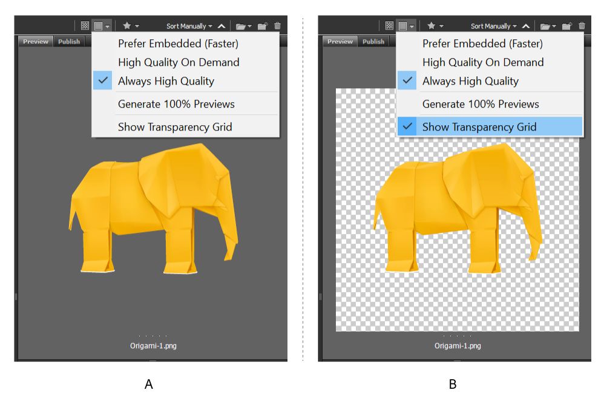
Task: Expand the star filter arrow in panel A
Action: (x=137, y=26)
